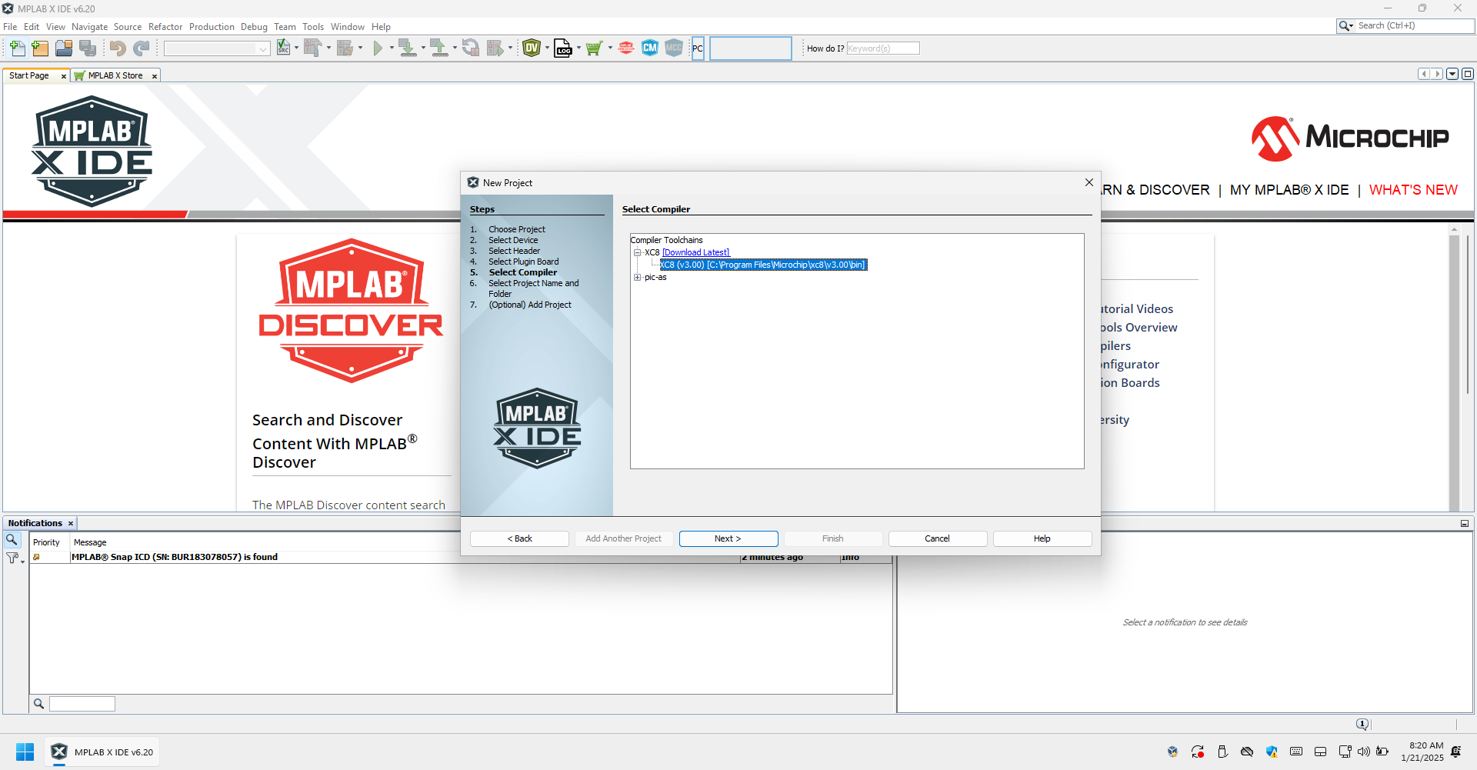Open the DV Data Visualizer icon

[x=532, y=48]
